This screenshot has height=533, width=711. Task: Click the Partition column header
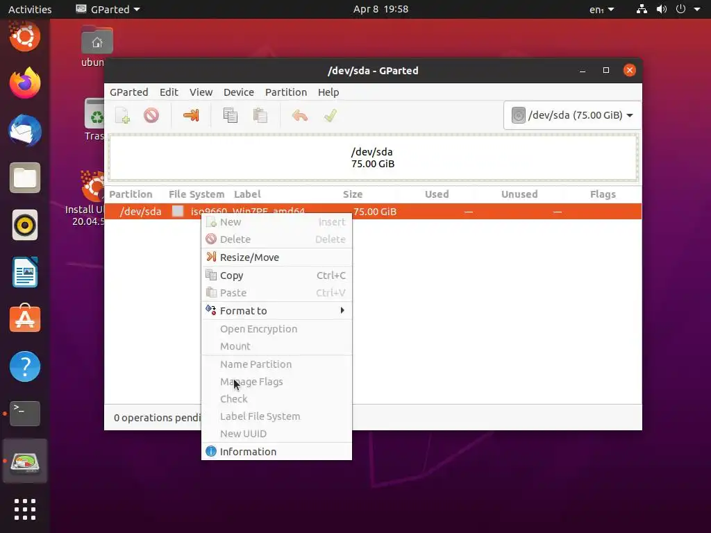click(131, 194)
